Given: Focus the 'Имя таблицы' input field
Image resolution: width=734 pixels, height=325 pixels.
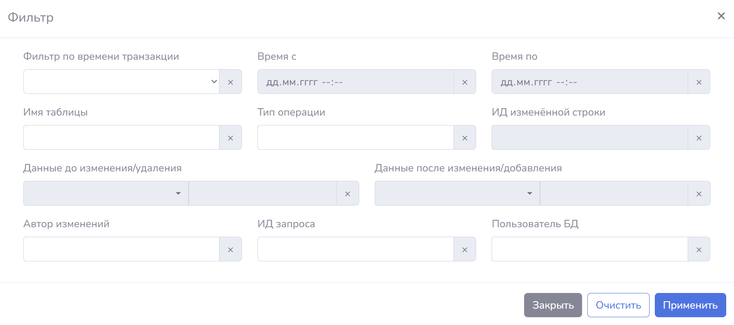Looking at the screenshot, I should (x=121, y=138).
